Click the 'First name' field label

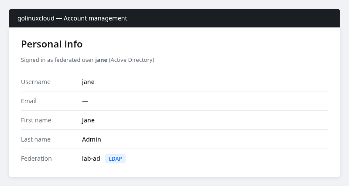click(x=36, y=120)
